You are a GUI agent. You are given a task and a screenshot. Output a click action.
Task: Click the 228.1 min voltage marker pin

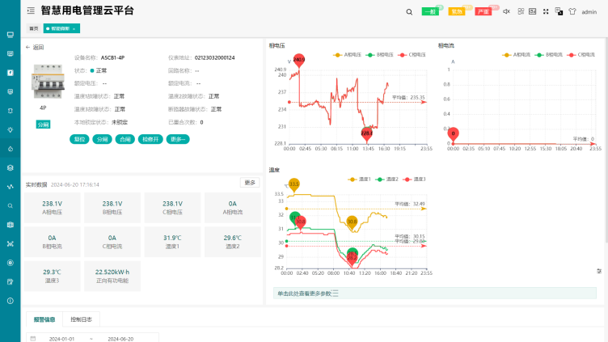(x=366, y=134)
